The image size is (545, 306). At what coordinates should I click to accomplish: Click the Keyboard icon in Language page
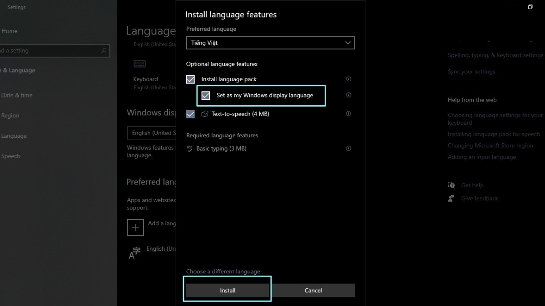click(139, 64)
